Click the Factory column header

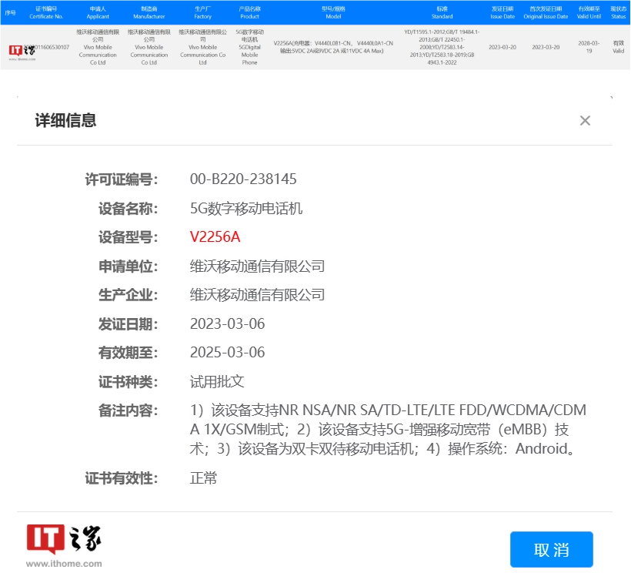coord(202,12)
